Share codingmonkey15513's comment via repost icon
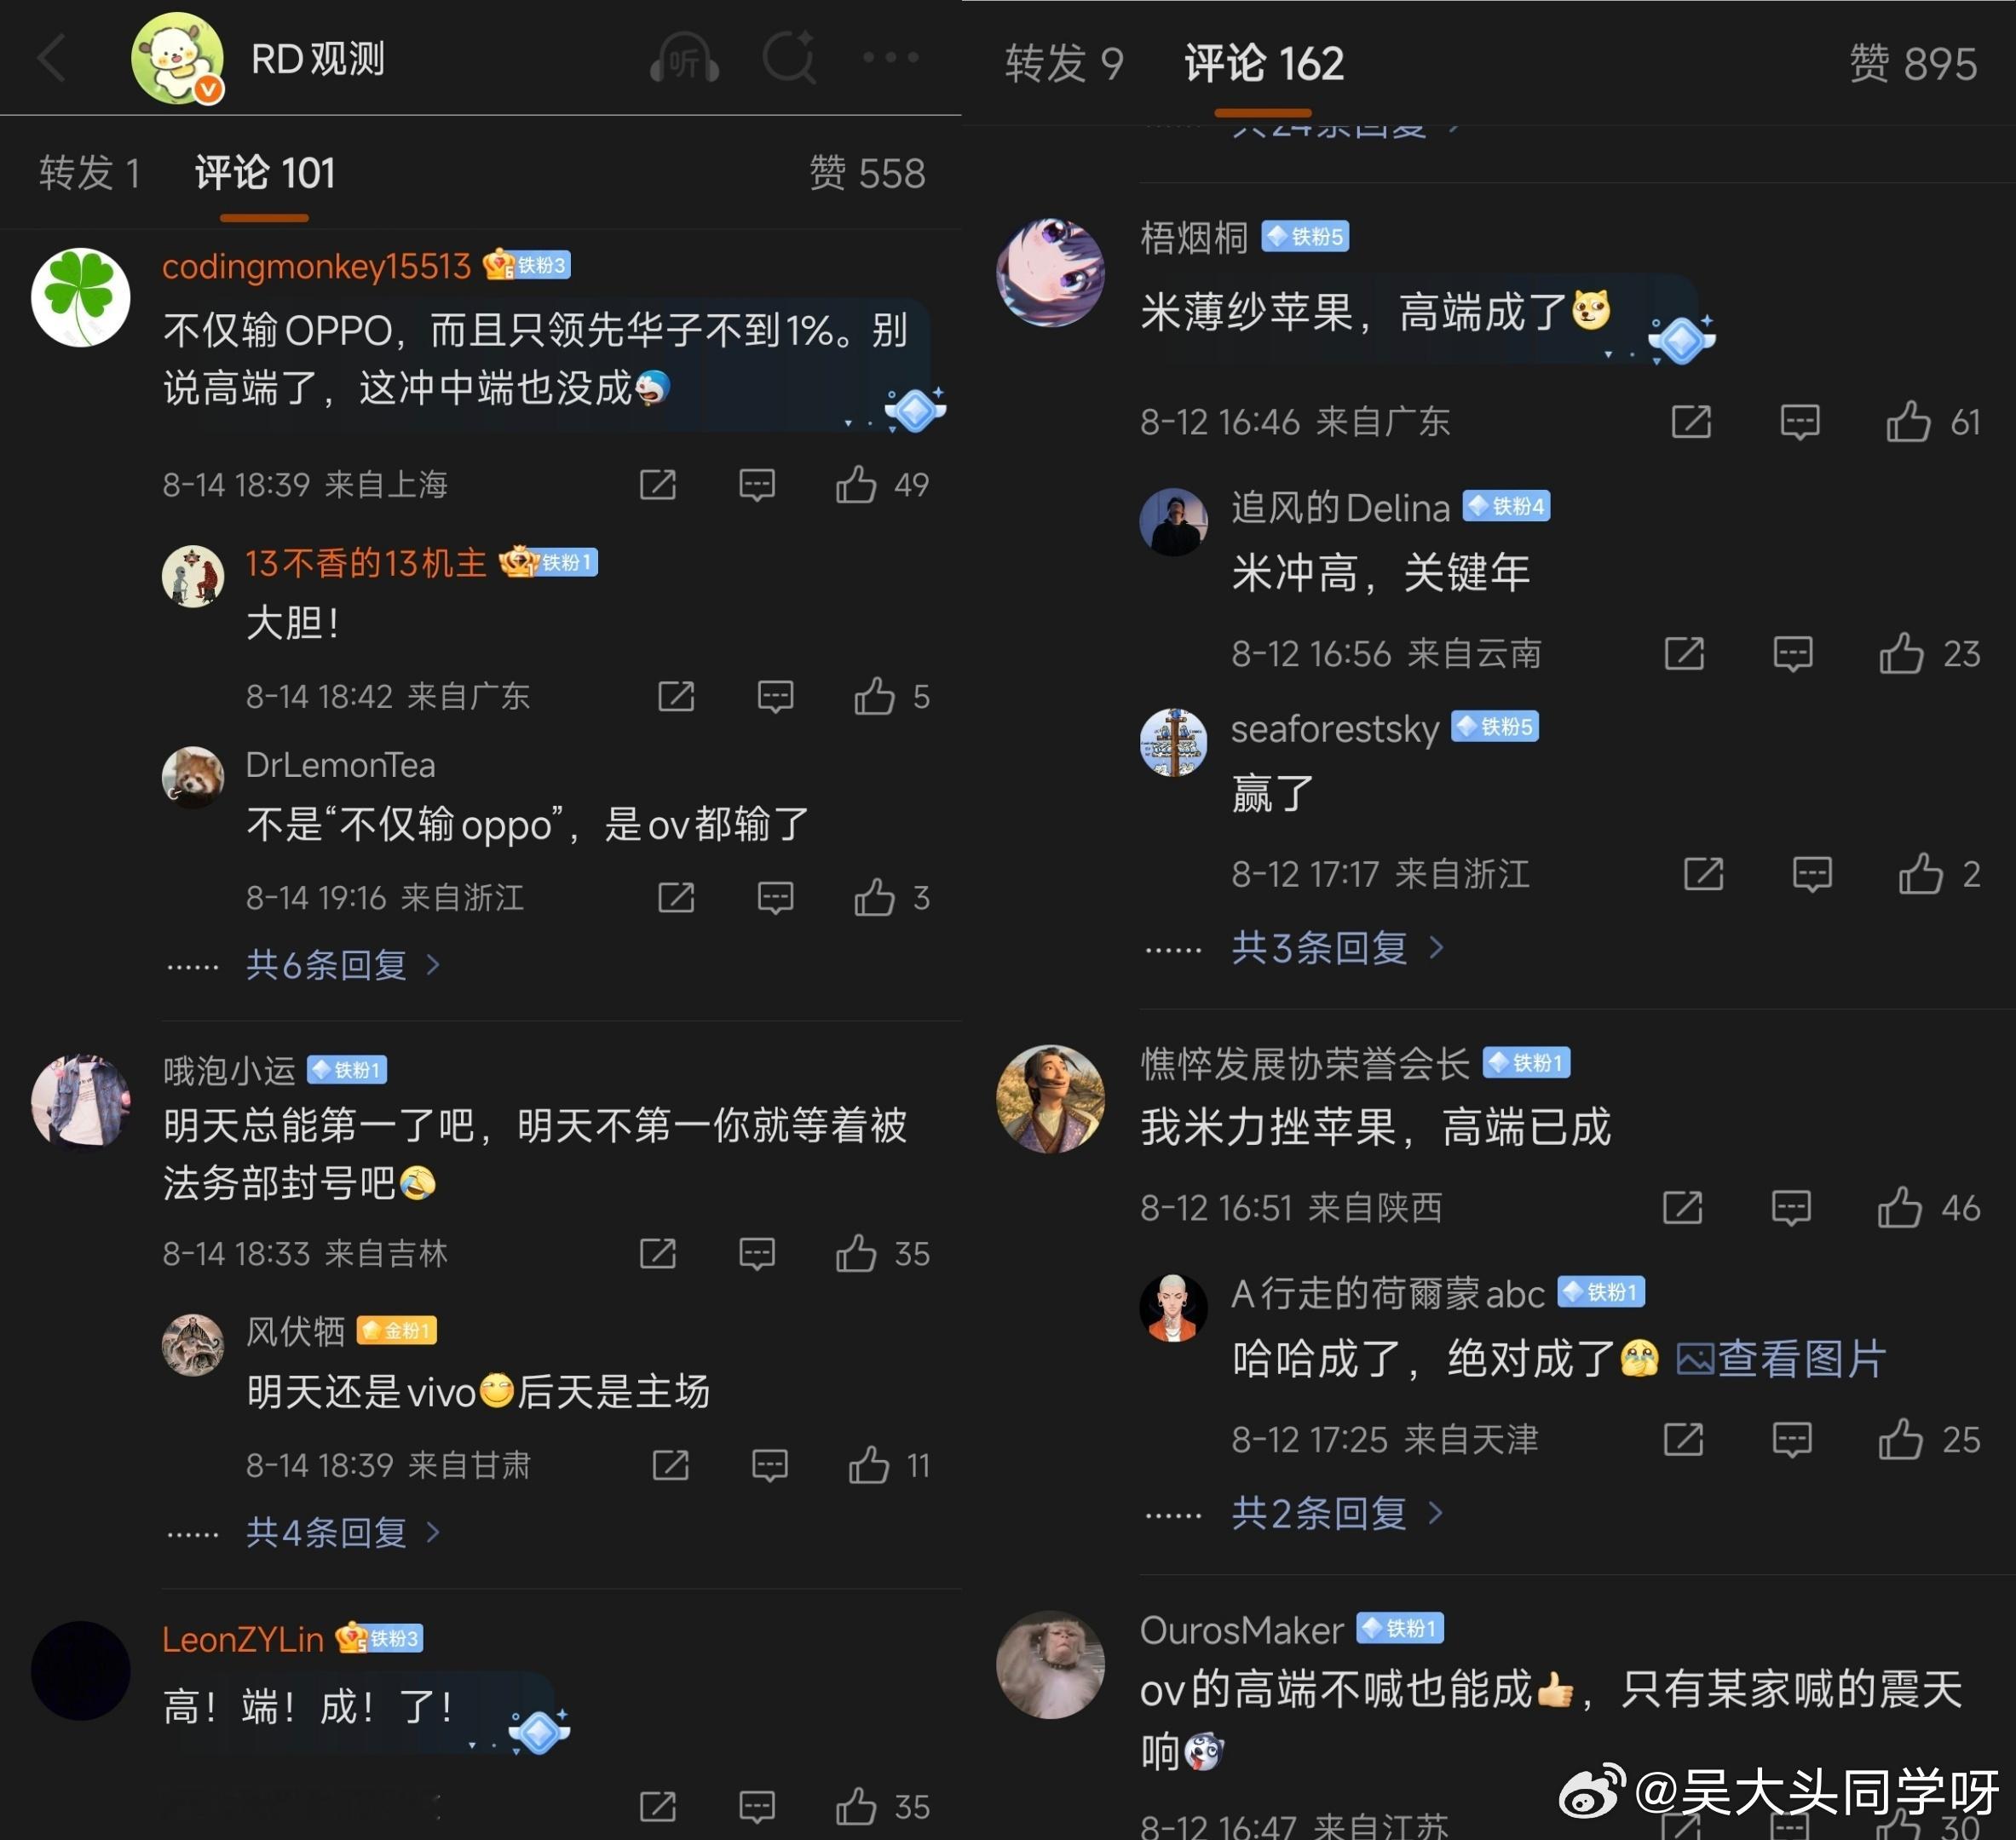 [657, 485]
